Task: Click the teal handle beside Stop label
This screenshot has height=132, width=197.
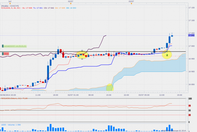Action: coord(3,54)
